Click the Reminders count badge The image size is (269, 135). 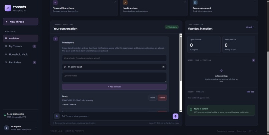[x=34, y=63]
